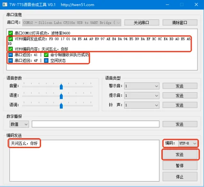The height and width of the screenshot is (187, 204).
Task: Send the 数字播报 number input
Action: click(x=180, y=124)
